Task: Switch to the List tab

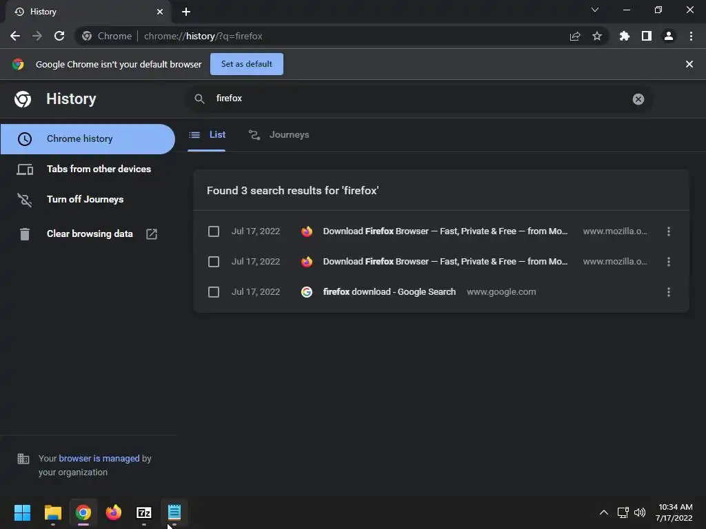Action: [207, 135]
